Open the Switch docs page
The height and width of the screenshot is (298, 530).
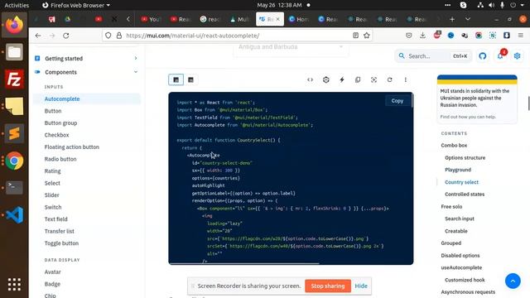coord(53,207)
